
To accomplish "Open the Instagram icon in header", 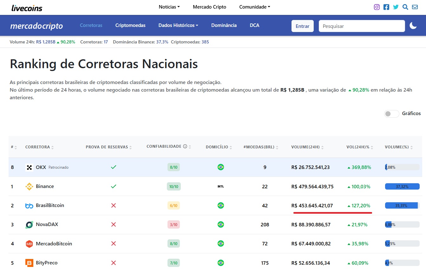I will pos(377,7).
